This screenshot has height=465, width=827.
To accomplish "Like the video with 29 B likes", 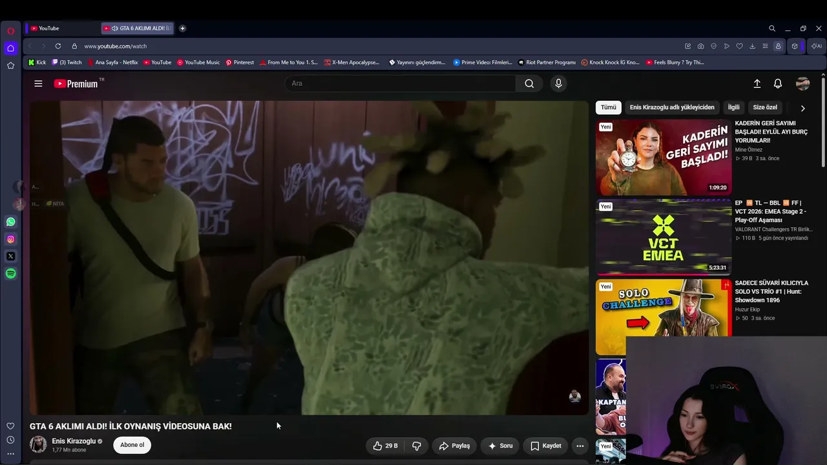I will click(385, 446).
